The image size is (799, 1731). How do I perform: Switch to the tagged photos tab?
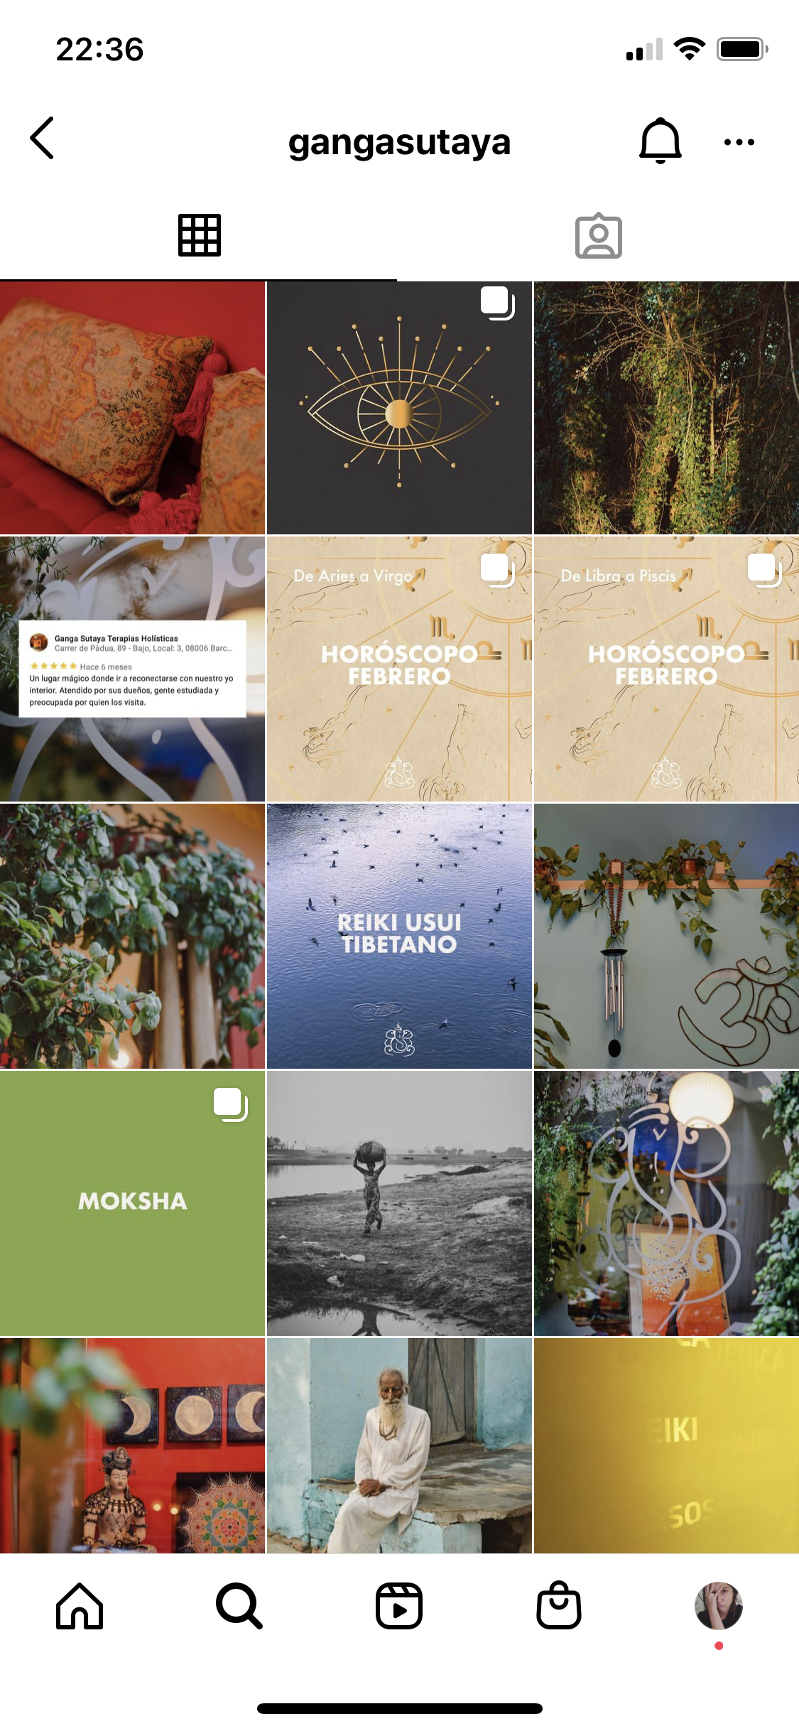[599, 236]
